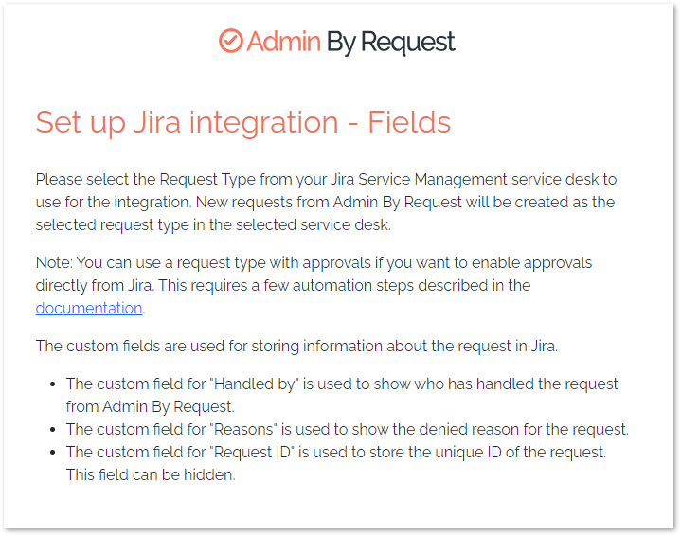681x536 pixels.
Task: Click the "Reasons" bullet item text
Action: (x=348, y=429)
